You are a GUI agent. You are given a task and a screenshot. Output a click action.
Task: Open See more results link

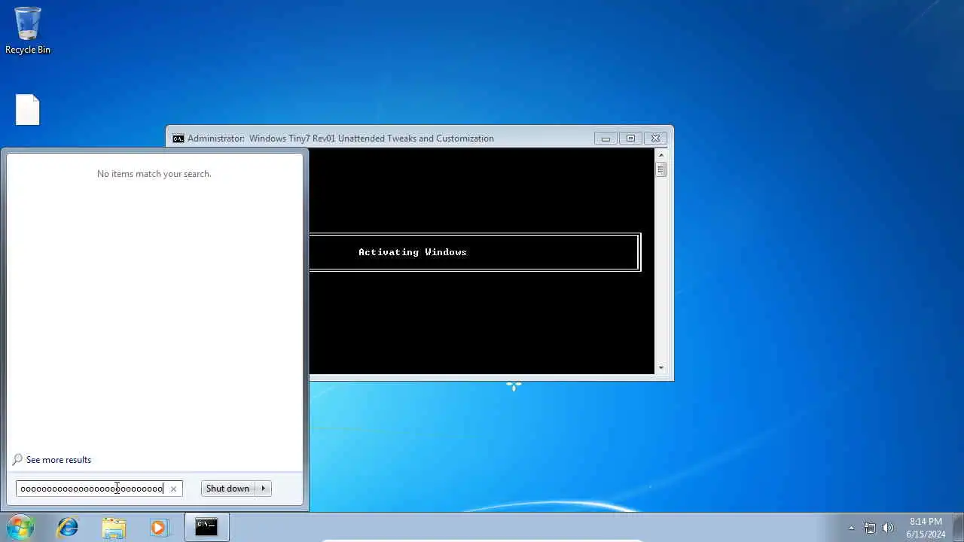point(59,460)
